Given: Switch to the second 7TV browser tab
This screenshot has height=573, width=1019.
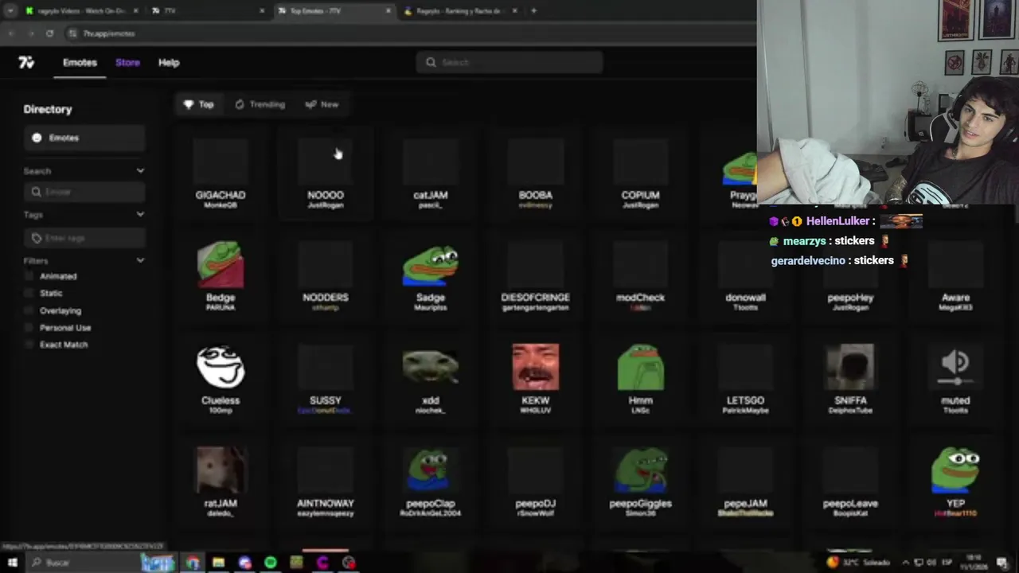Looking at the screenshot, I should coord(207,11).
